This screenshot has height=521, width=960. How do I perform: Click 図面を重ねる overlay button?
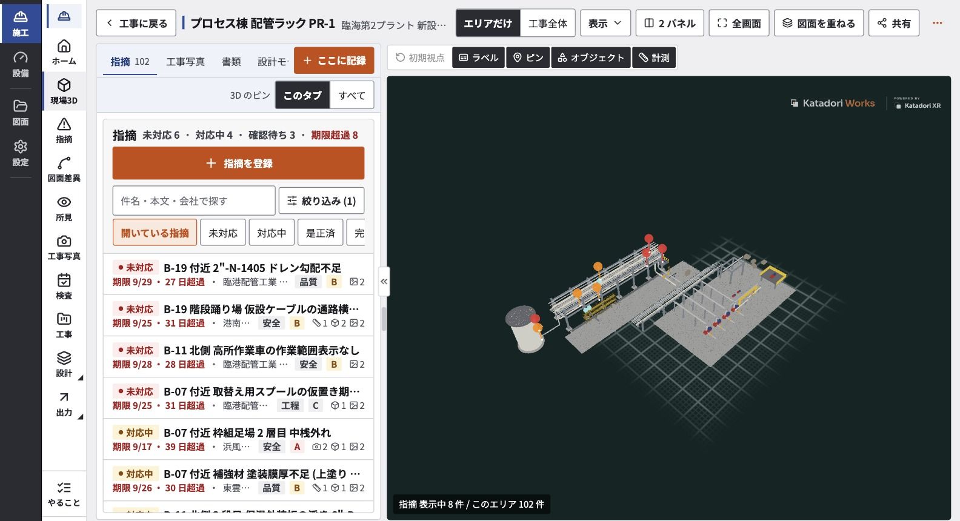click(819, 23)
